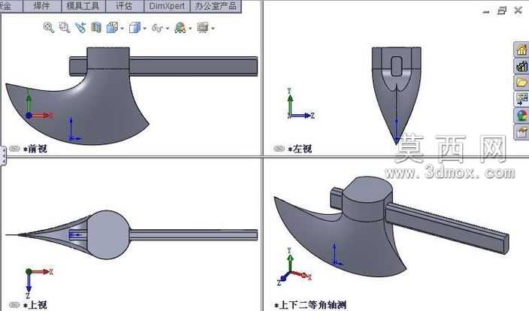The height and width of the screenshot is (311, 529).
Task: Click link icon beside *前视 label
Action: pos(14,149)
